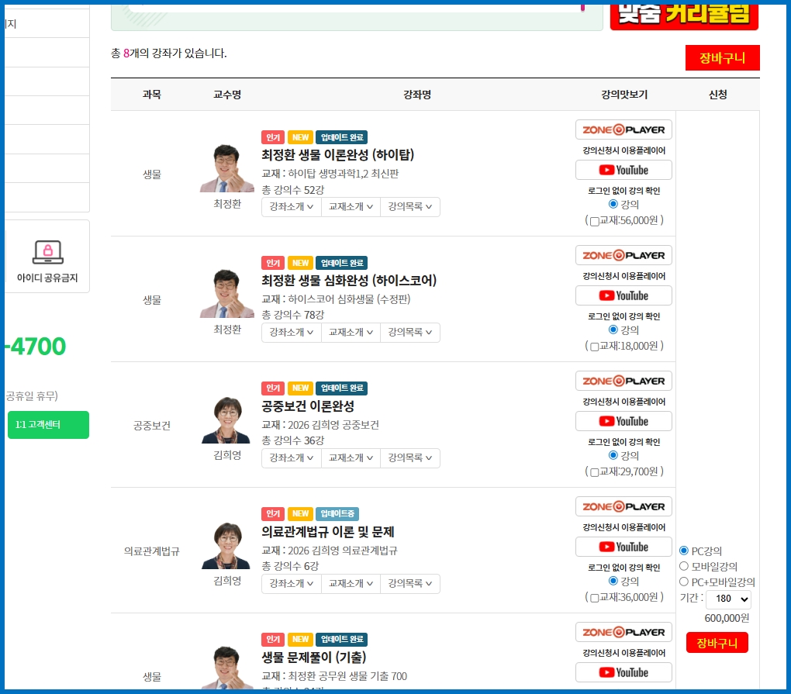Select 강의 radio for 의료관계법규 course
791x694 pixels.
[613, 581]
